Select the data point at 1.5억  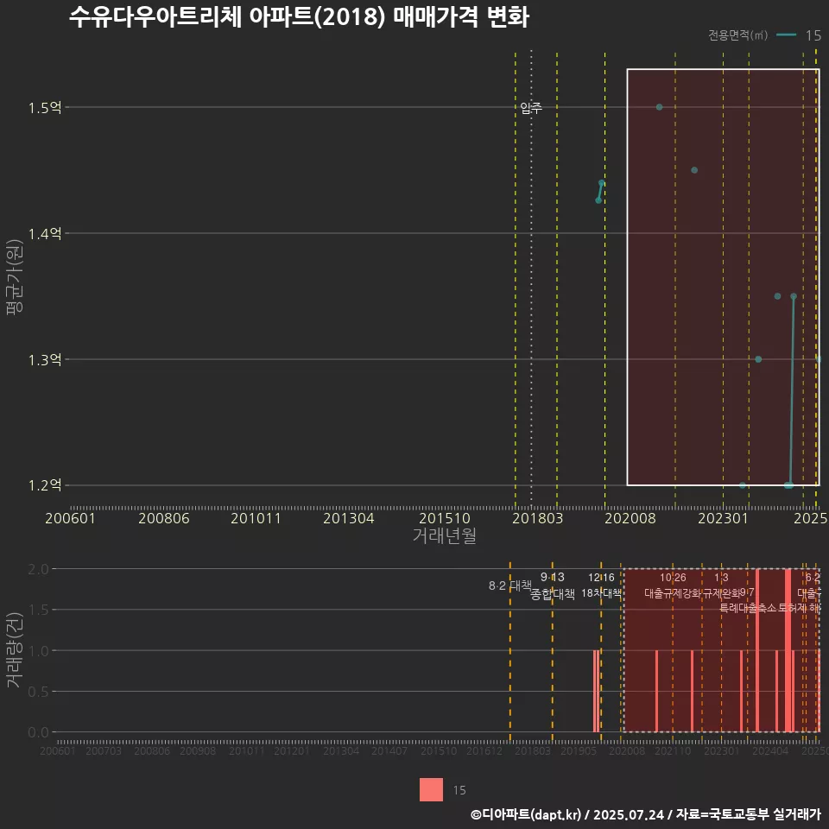[x=659, y=107]
